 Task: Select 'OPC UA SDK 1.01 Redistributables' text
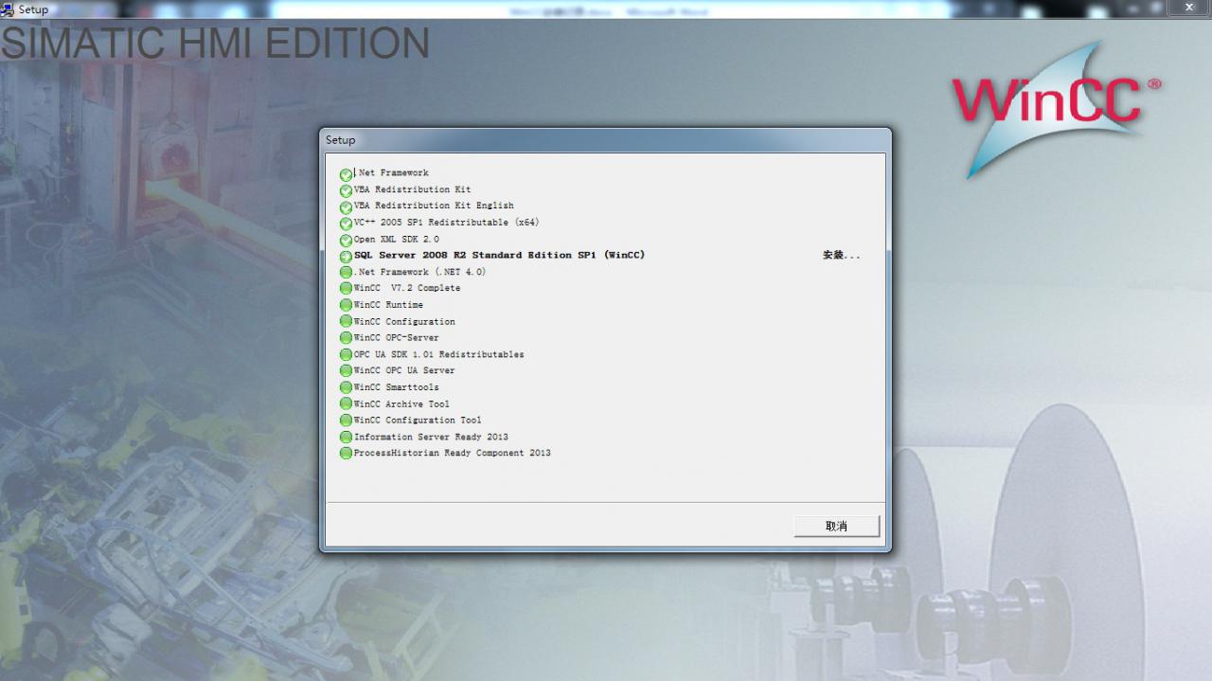pos(439,354)
